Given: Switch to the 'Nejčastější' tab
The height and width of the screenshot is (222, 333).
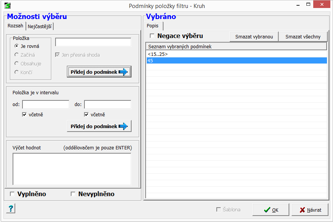Looking at the screenshot, I should coord(40,26).
